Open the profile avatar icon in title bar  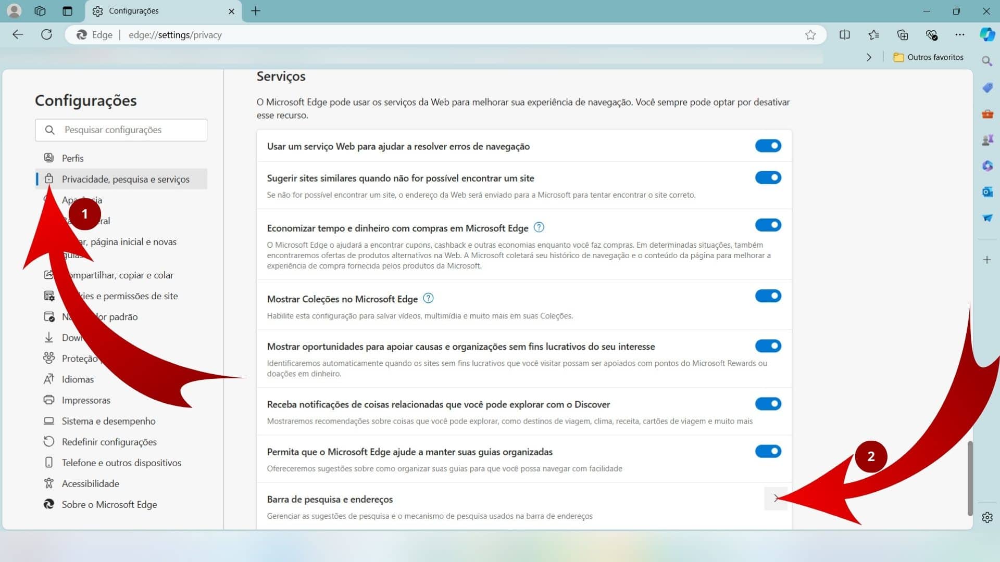[x=15, y=11]
